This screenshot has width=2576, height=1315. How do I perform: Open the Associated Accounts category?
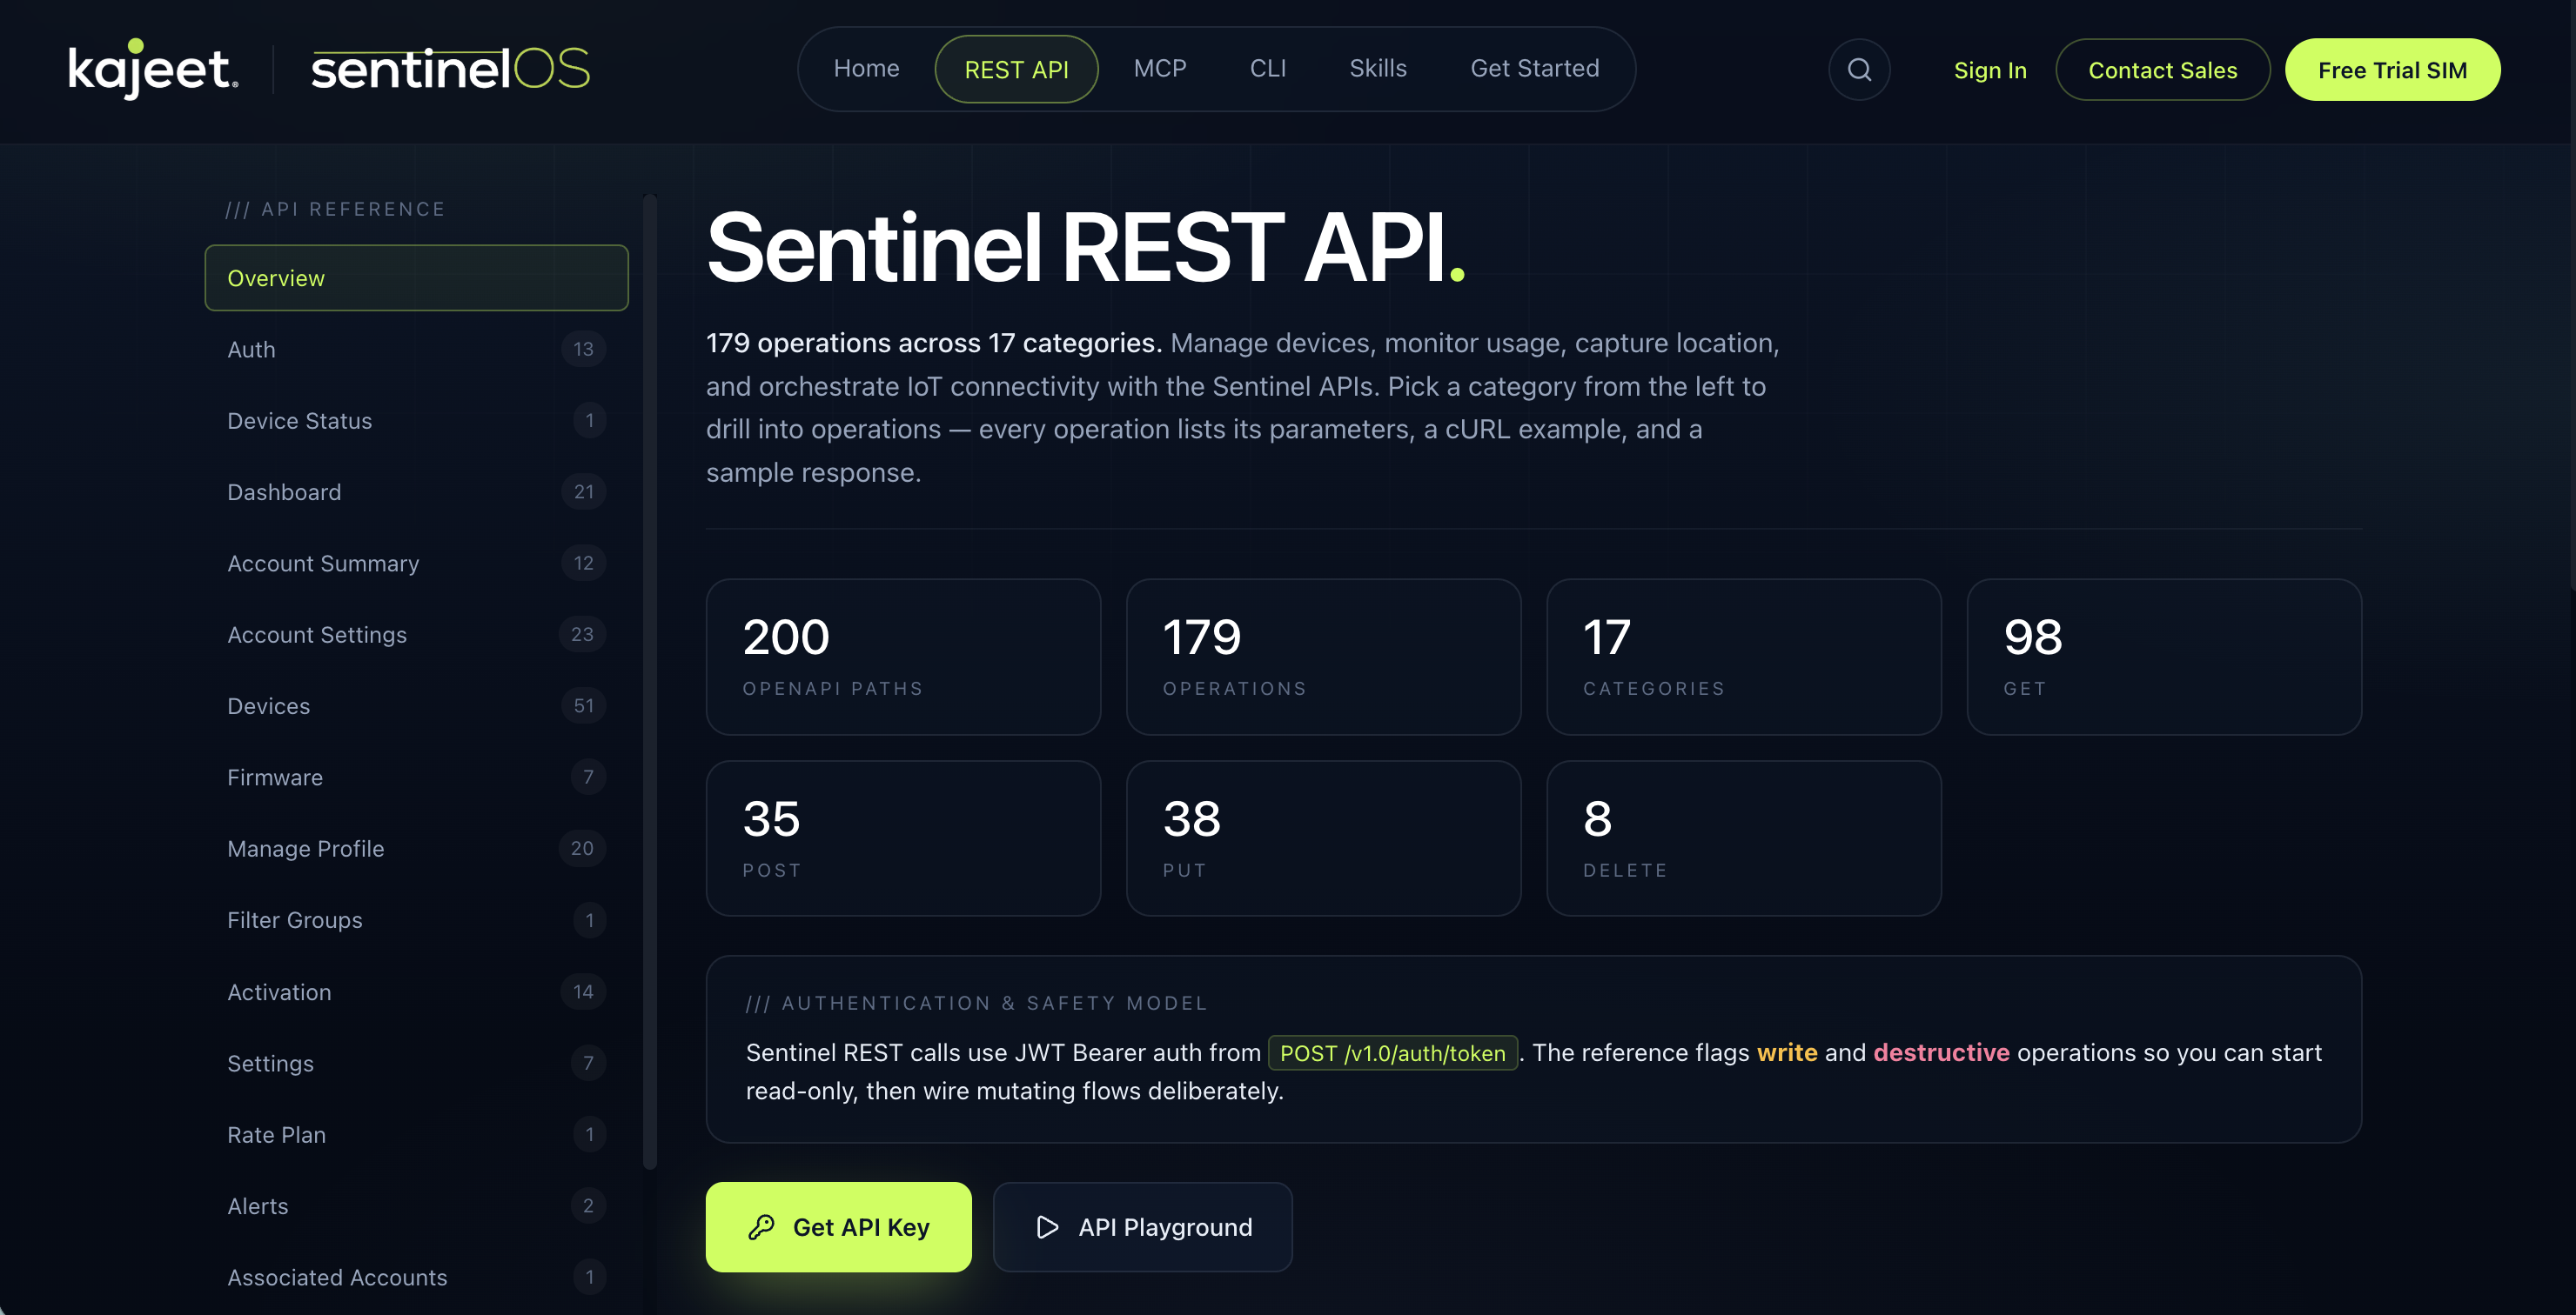click(416, 1277)
